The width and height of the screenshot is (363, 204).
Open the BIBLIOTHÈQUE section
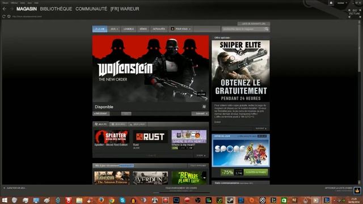pos(56,9)
